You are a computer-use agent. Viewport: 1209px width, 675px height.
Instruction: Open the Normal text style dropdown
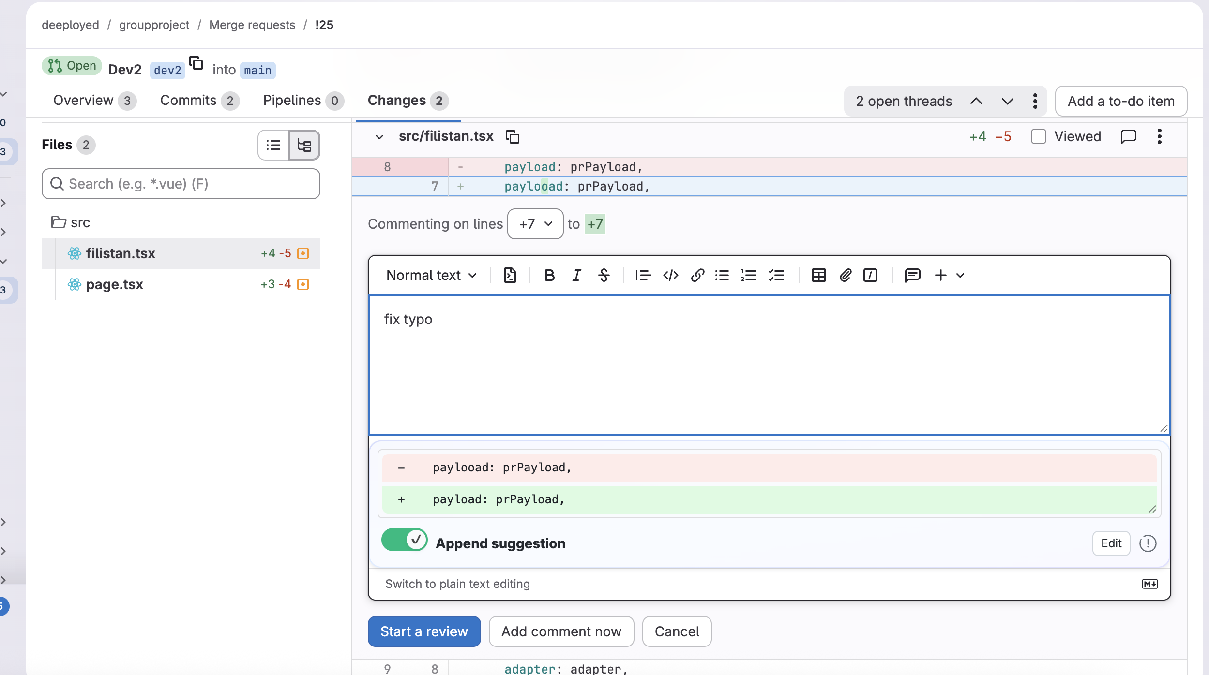431,275
